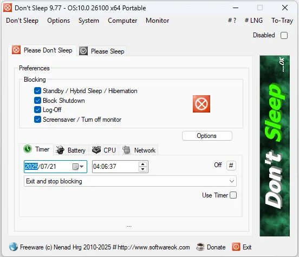Increase the time with the spinner up arrow
299x257 pixels.
tap(142, 164)
